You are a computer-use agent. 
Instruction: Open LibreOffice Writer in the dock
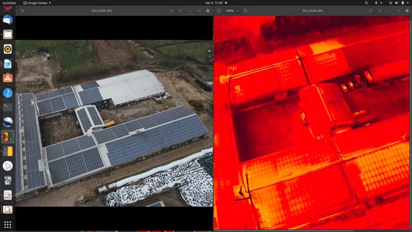tap(8, 64)
